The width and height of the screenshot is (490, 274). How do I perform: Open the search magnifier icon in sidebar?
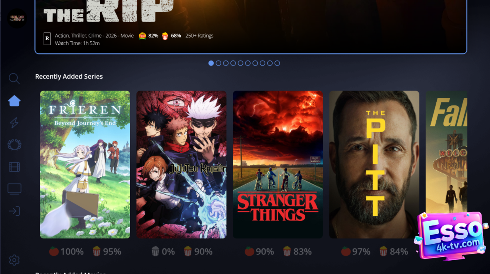(14, 79)
